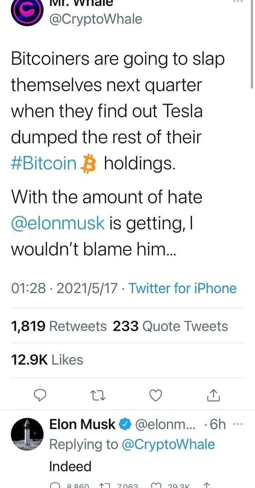View the 1,819 Retweets list
Viewport: 255px width, 488px height.
point(59,326)
